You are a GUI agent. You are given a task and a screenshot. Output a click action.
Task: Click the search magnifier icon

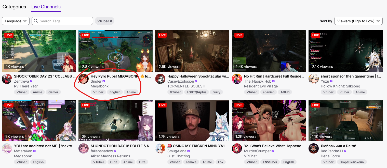[x=36, y=21]
